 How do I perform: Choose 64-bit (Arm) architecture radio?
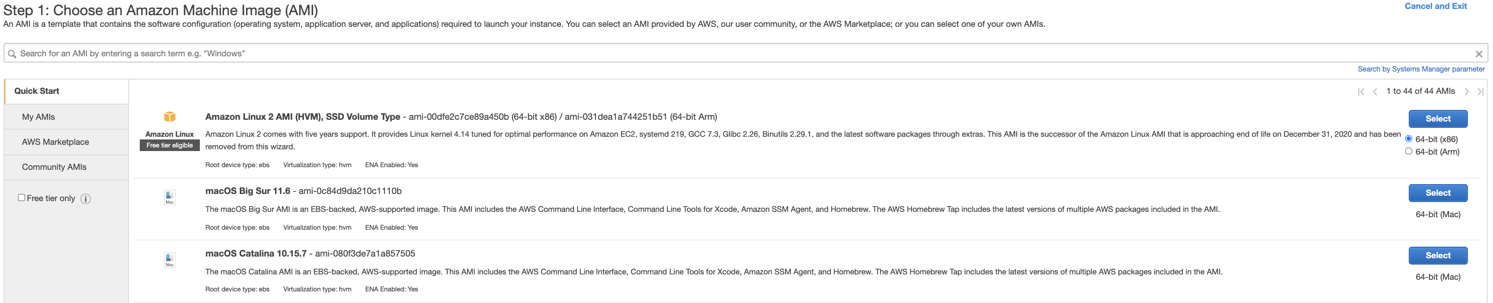tap(1408, 151)
